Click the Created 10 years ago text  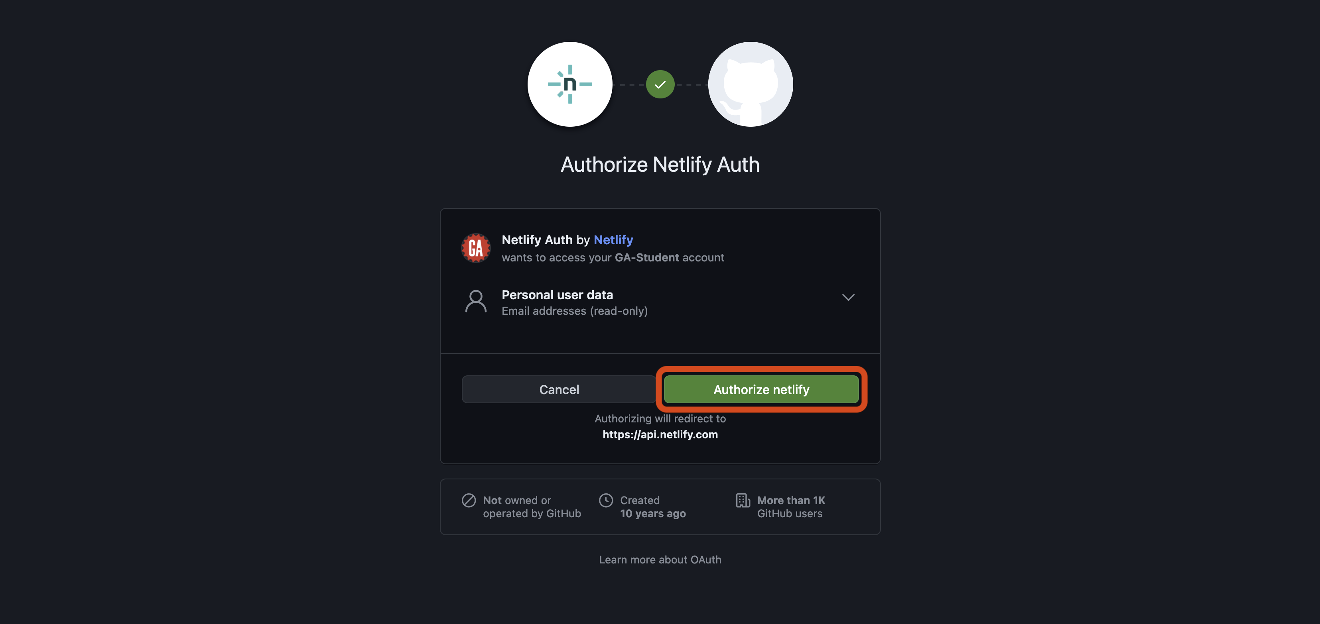(653, 507)
